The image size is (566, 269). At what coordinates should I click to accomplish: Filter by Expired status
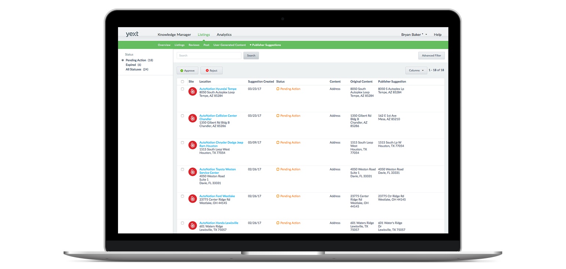tap(131, 65)
